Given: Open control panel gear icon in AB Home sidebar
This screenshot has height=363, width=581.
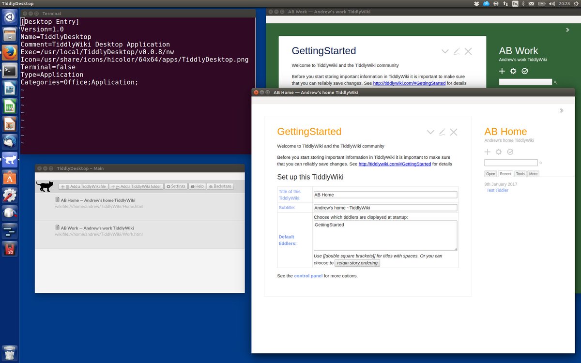Looking at the screenshot, I should [x=499, y=152].
